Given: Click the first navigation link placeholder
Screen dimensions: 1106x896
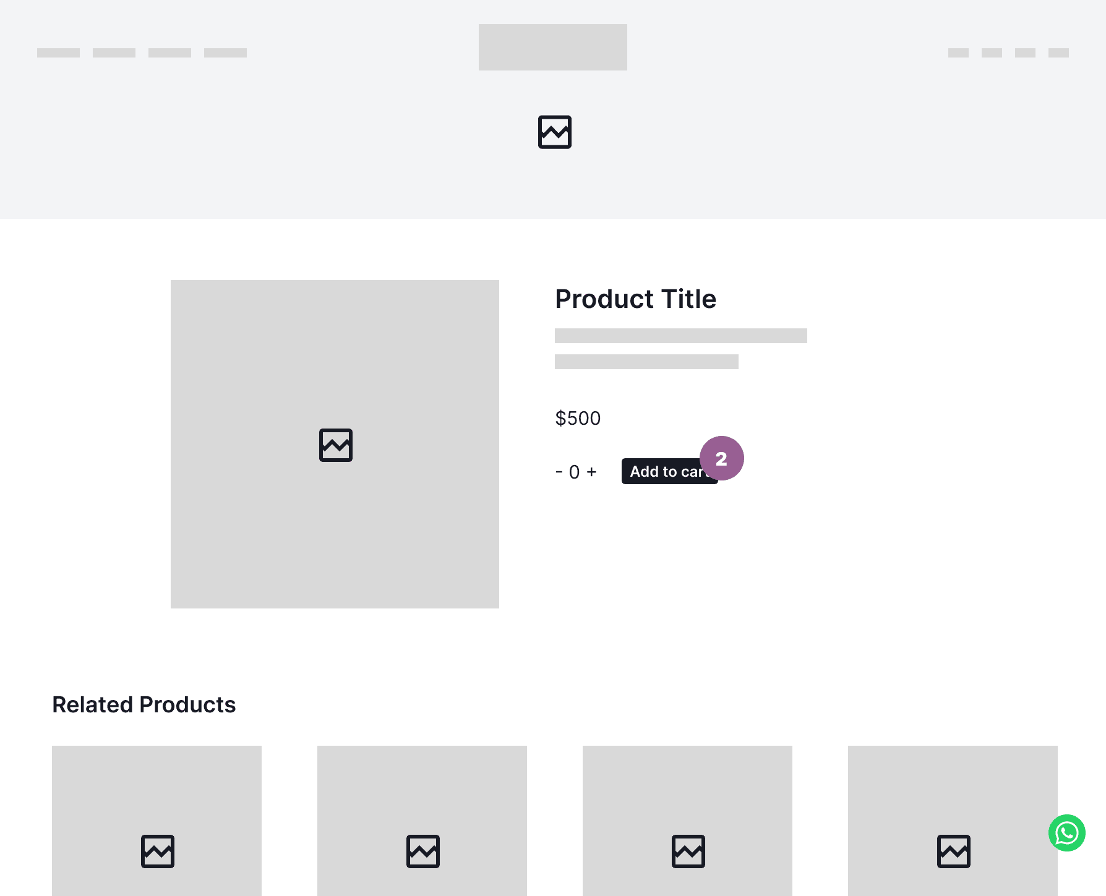Looking at the screenshot, I should [x=58, y=53].
